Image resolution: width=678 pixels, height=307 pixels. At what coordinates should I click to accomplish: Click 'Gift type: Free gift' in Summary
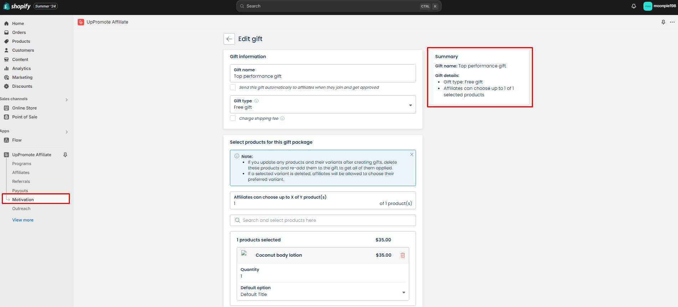pos(463,82)
